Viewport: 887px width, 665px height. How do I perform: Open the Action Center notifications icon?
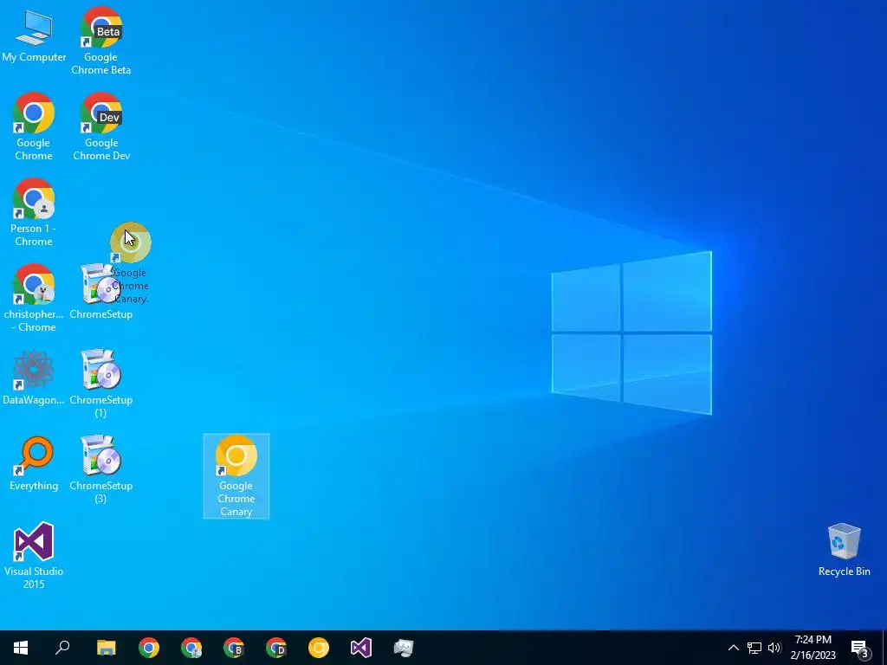pyautogui.click(x=860, y=648)
